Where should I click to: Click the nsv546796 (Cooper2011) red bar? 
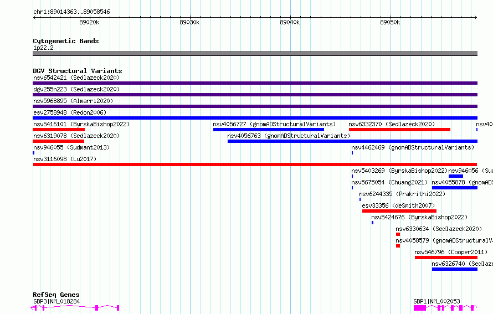click(446, 258)
